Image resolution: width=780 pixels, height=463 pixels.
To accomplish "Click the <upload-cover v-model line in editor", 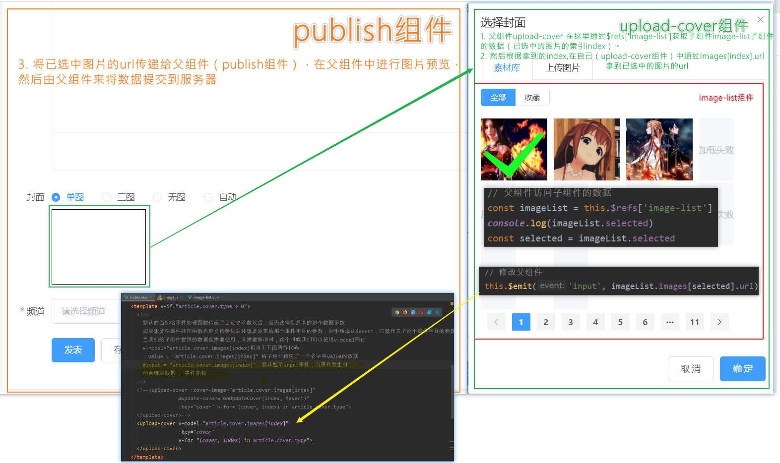I will click(213, 423).
